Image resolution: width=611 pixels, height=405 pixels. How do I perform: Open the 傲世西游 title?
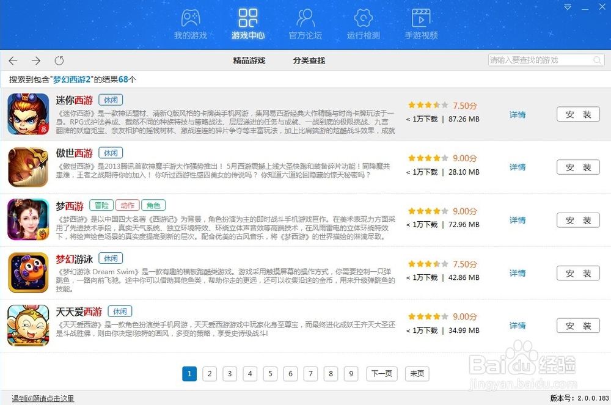point(75,153)
